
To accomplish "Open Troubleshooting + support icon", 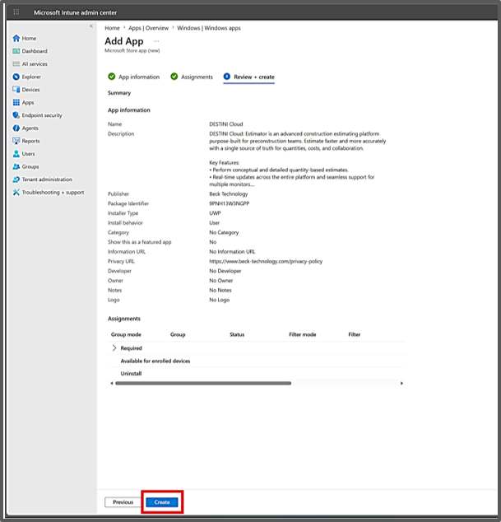I will 16,193.
